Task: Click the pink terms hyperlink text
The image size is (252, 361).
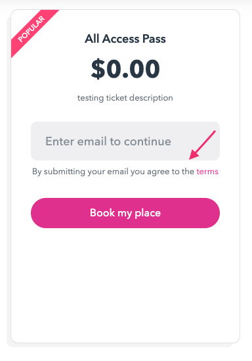Action: click(207, 172)
